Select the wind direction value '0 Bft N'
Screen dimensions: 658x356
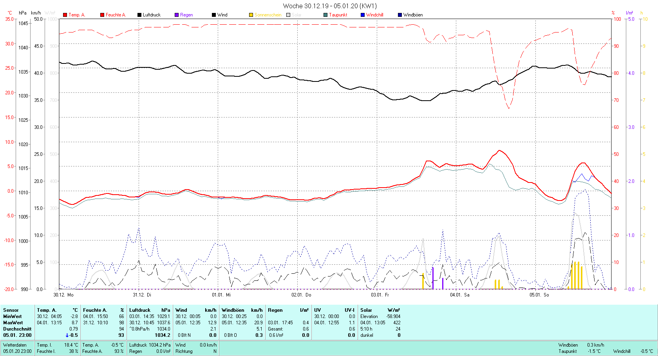click(x=184, y=335)
